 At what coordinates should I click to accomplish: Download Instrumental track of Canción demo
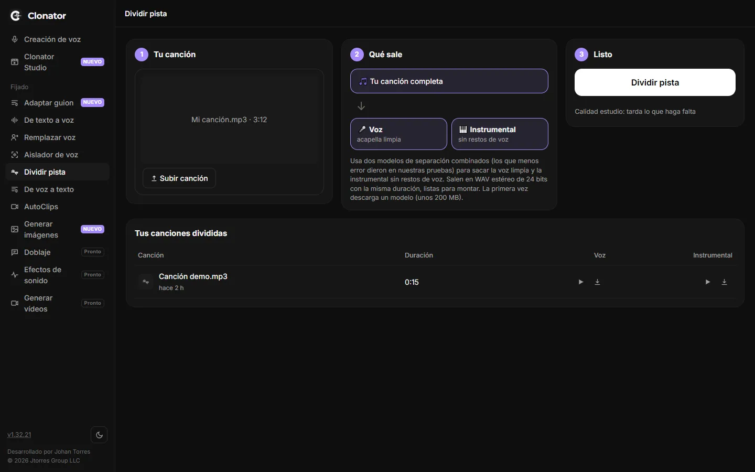(x=724, y=282)
